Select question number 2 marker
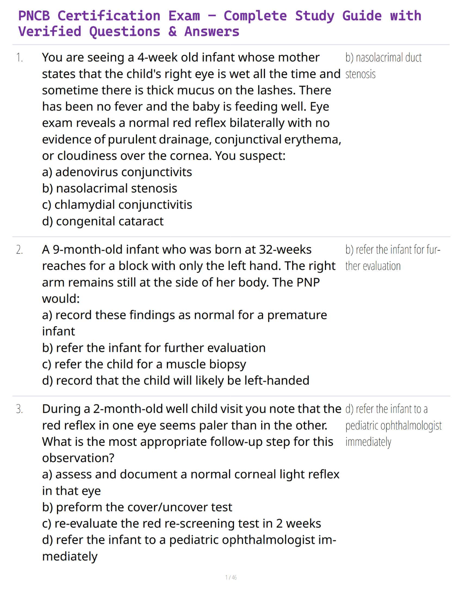 pyautogui.click(x=19, y=250)
